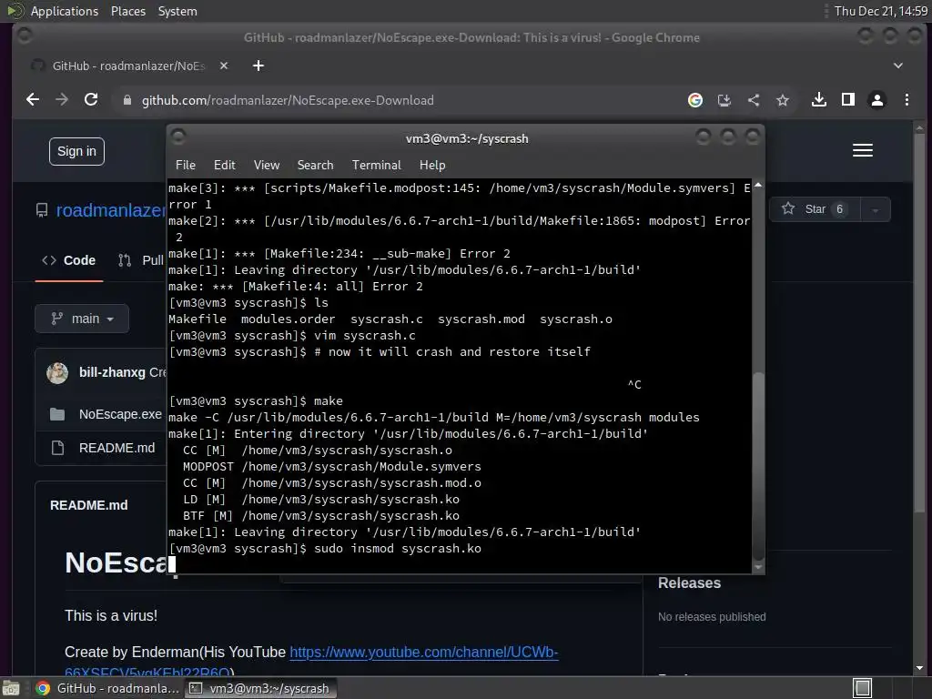The height and width of the screenshot is (699, 932).
Task: Click the terminal scrollbar thumb
Action: (x=758, y=466)
